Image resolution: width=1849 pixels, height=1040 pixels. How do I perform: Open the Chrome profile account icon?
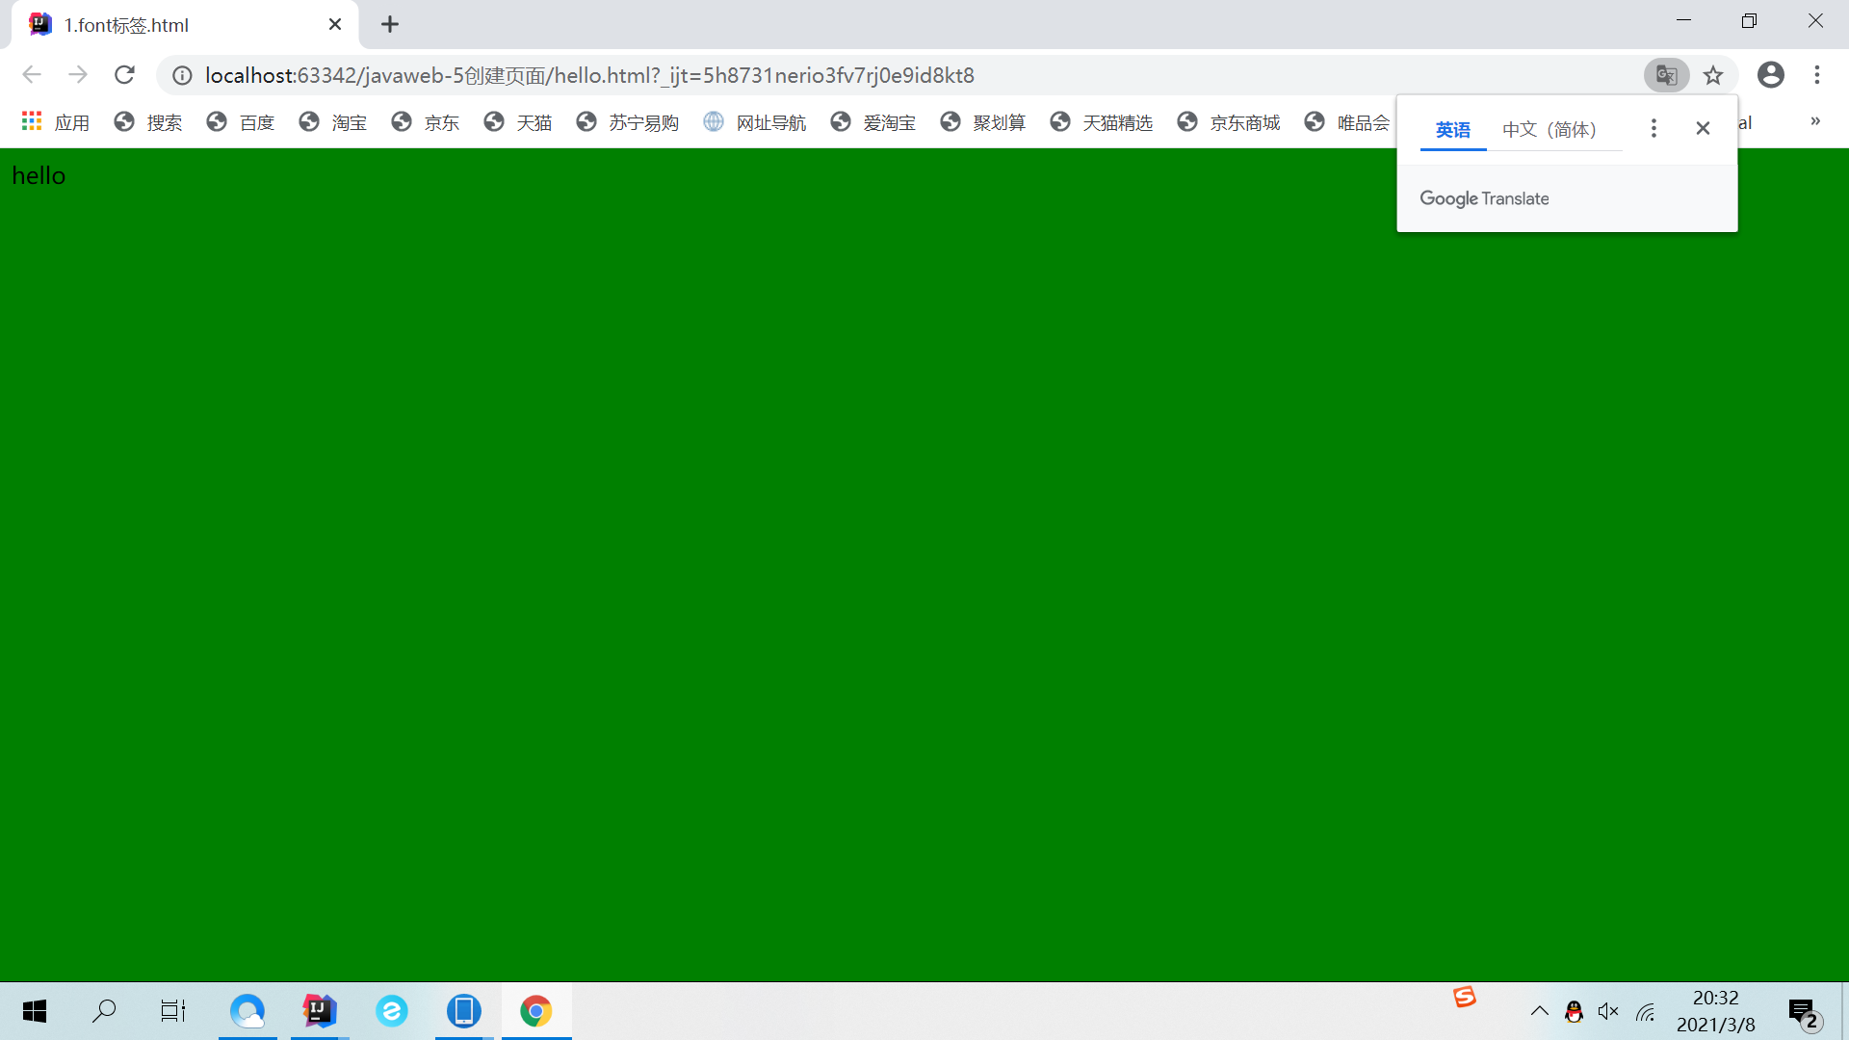(x=1770, y=75)
